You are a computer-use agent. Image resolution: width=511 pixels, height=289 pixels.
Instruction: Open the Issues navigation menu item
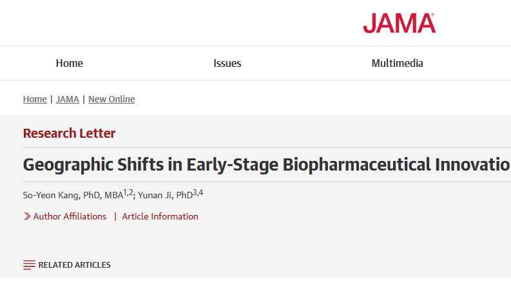[x=227, y=63]
